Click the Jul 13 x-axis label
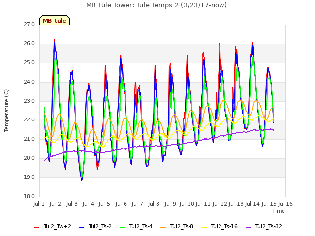Screen dimensions: 315x236 coord(236,204)
